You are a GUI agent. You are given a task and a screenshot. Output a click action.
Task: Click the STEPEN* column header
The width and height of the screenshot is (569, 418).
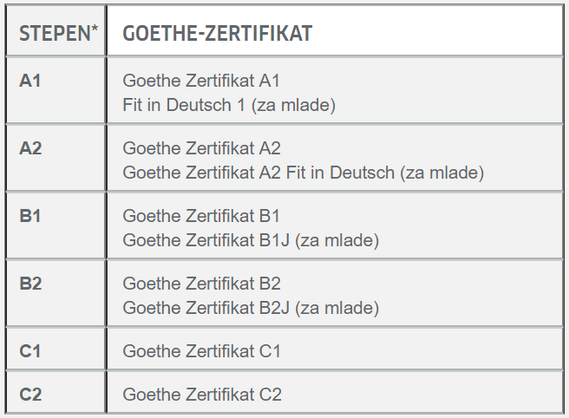click(x=56, y=31)
